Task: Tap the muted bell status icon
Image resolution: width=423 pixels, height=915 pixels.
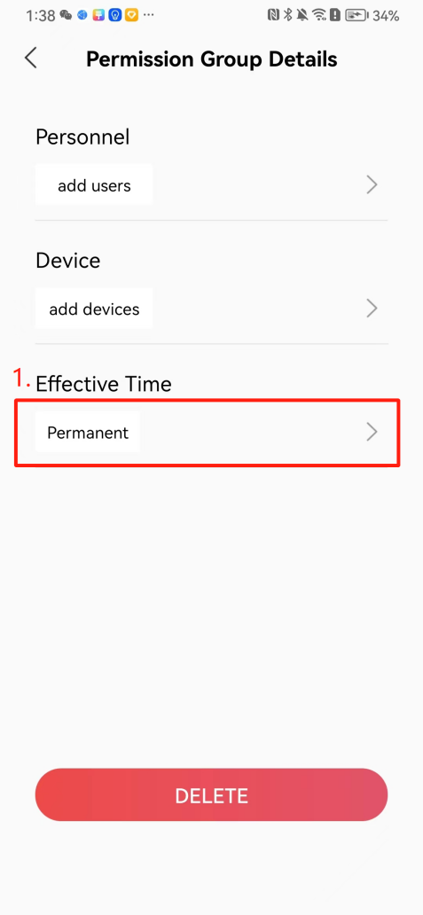Action: [x=302, y=16]
